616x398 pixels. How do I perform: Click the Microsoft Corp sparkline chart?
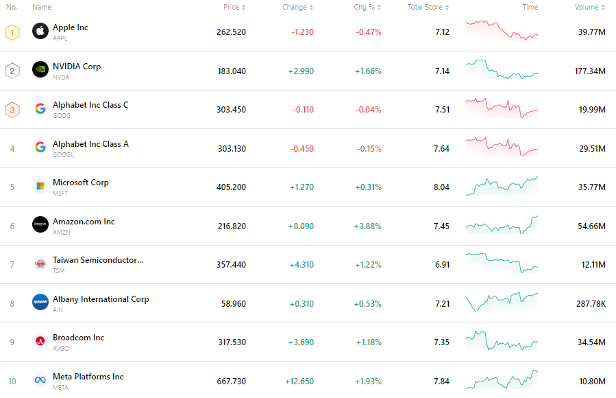point(501,187)
